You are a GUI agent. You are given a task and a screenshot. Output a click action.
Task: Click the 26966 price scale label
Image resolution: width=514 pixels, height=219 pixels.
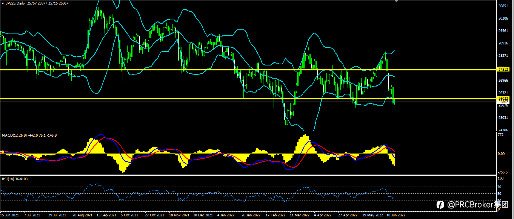pos(503,81)
